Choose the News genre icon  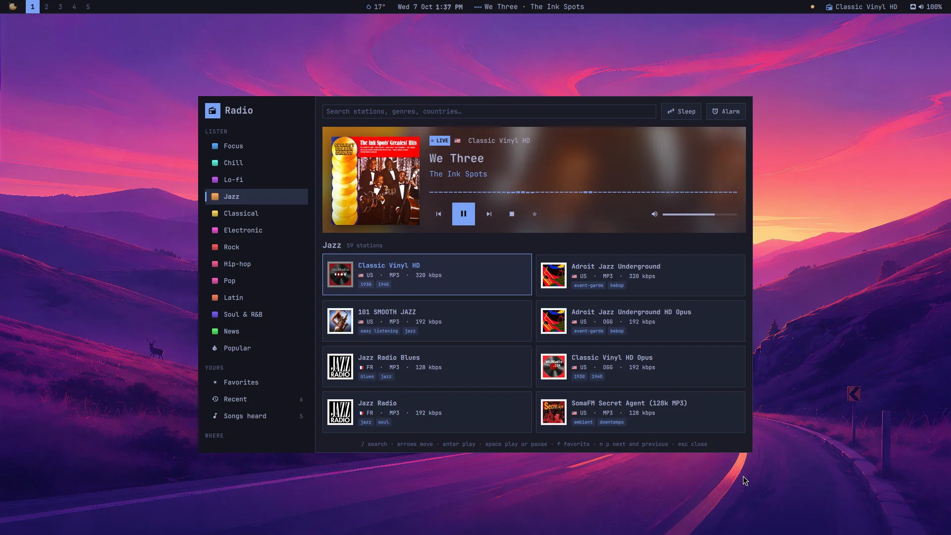(215, 331)
